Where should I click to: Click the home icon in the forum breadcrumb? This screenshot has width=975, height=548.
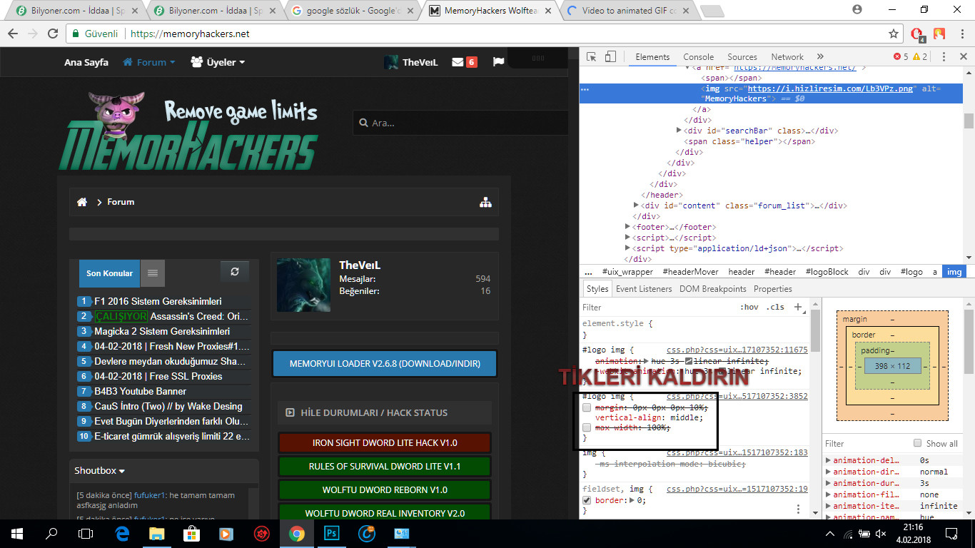(82, 202)
